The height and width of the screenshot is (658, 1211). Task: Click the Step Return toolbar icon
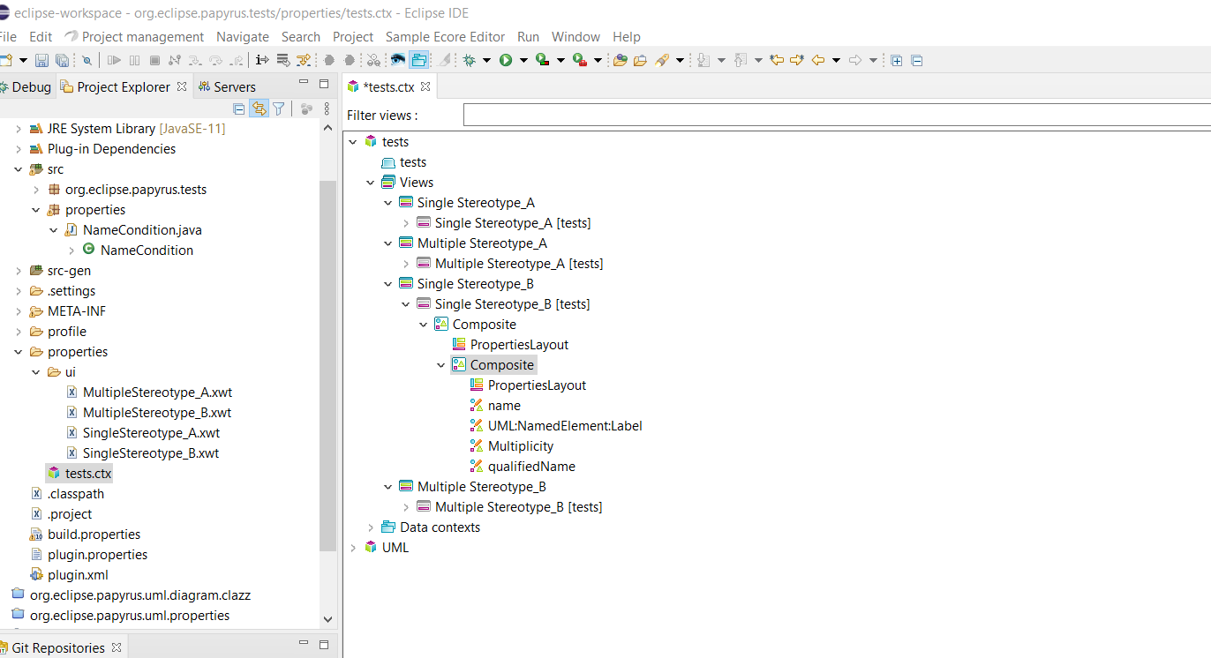click(237, 60)
